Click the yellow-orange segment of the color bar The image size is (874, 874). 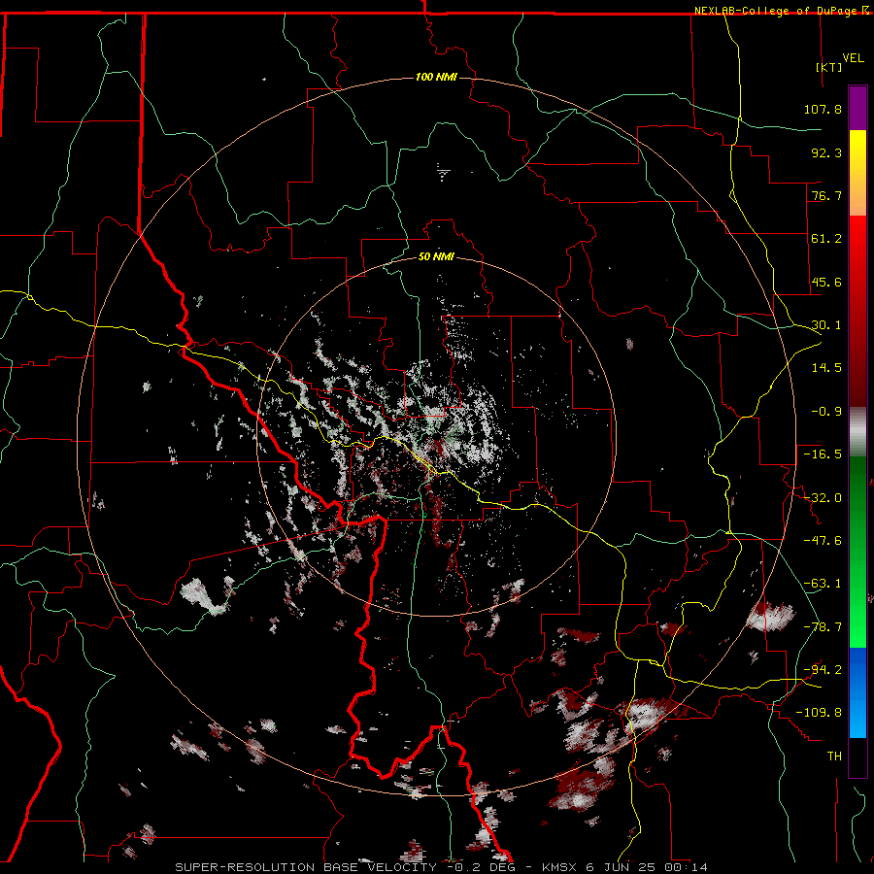click(x=857, y=173)
